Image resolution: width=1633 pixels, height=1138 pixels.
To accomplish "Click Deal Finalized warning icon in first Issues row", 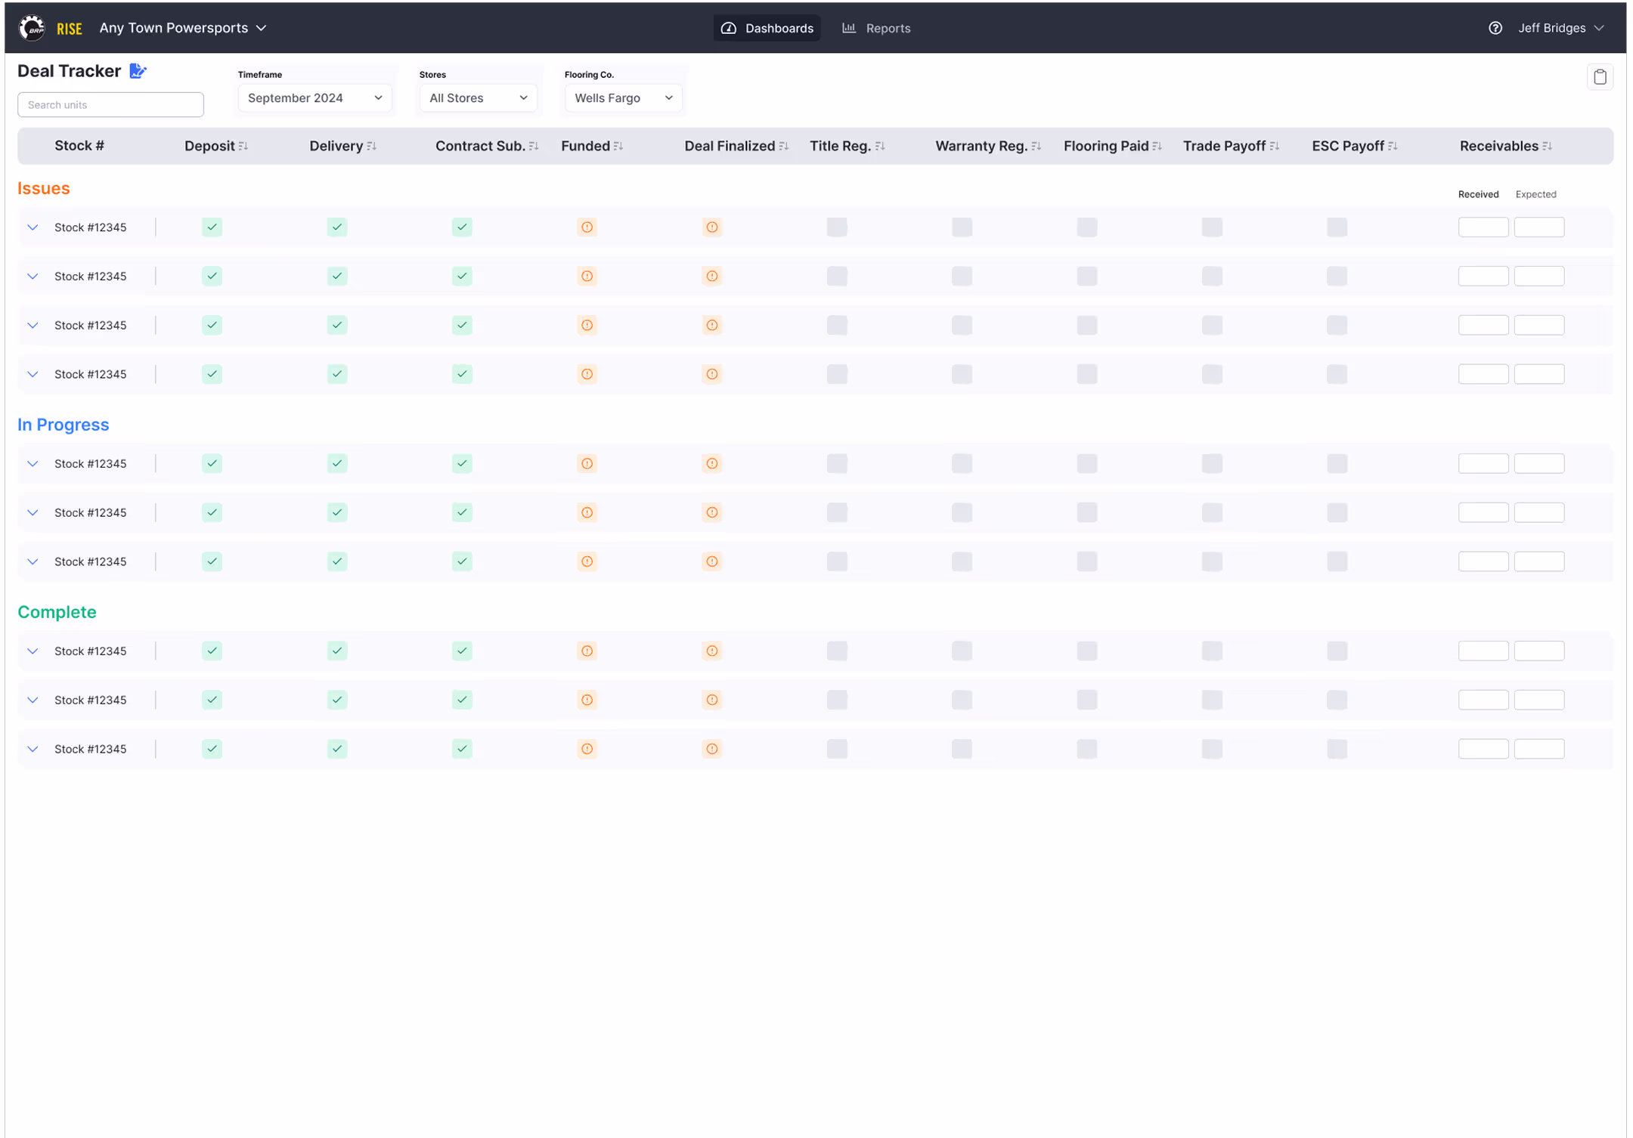I will 712,227.
